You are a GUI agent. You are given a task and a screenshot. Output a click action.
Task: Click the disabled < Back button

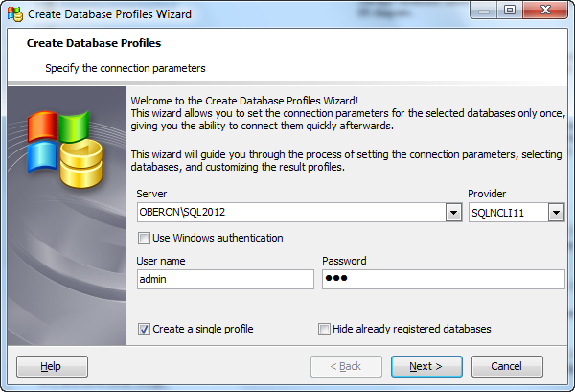(x=346, y=366)
